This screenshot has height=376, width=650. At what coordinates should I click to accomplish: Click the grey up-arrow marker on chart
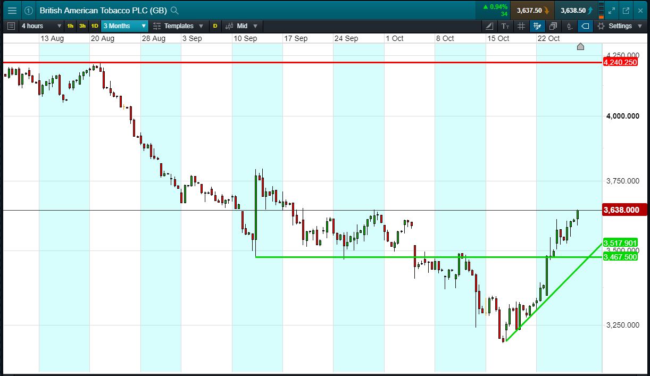coord(580,47)
